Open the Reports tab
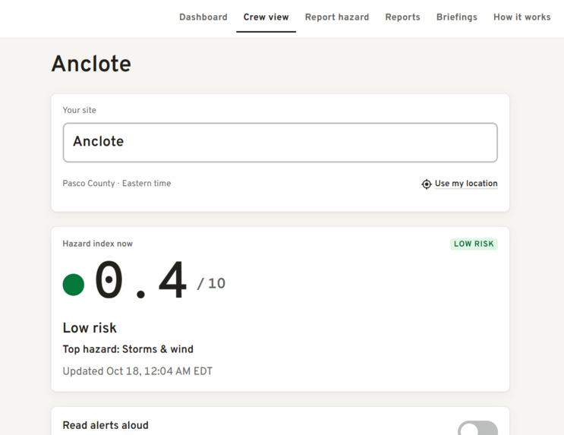564x435 pixels. tap(402, 17)
